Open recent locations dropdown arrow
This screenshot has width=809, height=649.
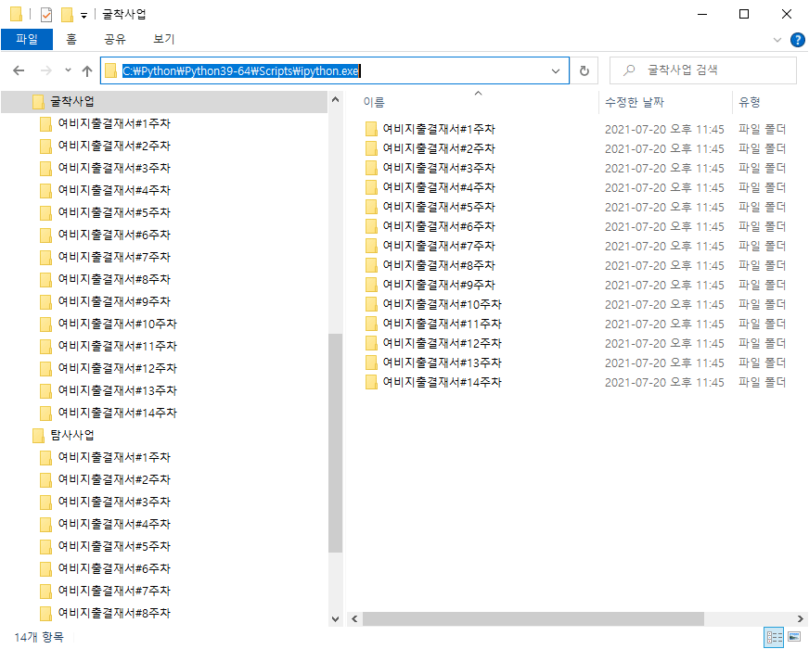(68, 70)
